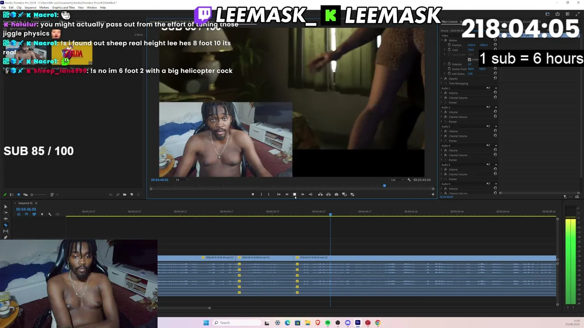Reset the Motion effect
584x328 pixels.
pos(495,40)
